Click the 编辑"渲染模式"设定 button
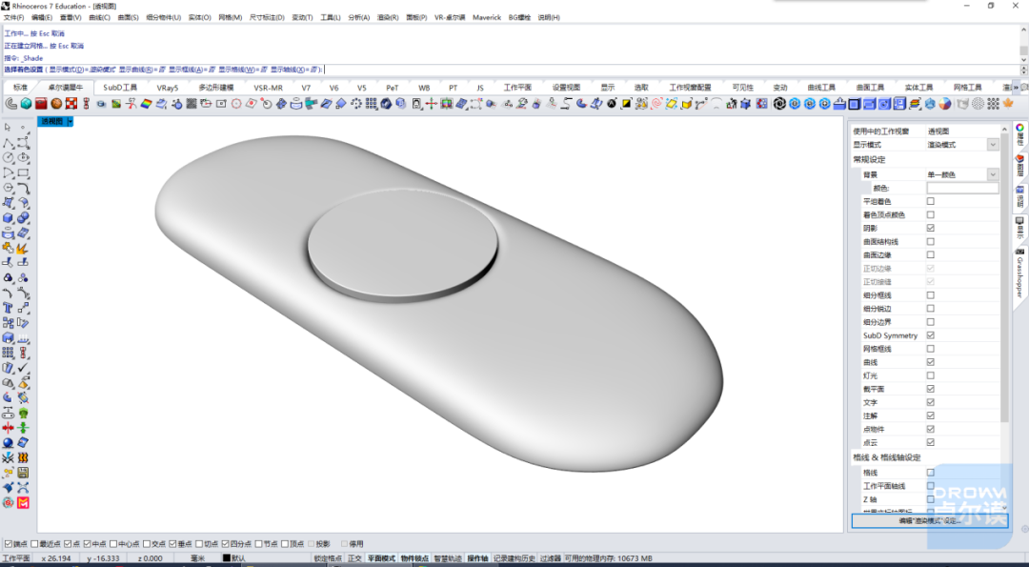This screenshot has width=1029, height=567. click(929, 520)
